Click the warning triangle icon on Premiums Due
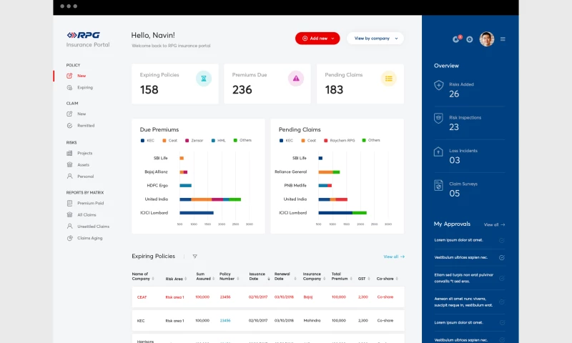 coord(296,79)
